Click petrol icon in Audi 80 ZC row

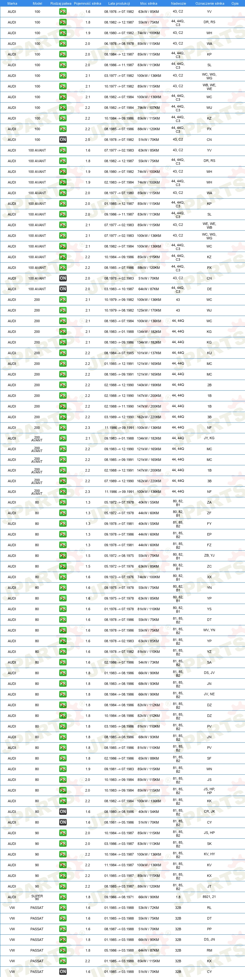click(63, 566)
